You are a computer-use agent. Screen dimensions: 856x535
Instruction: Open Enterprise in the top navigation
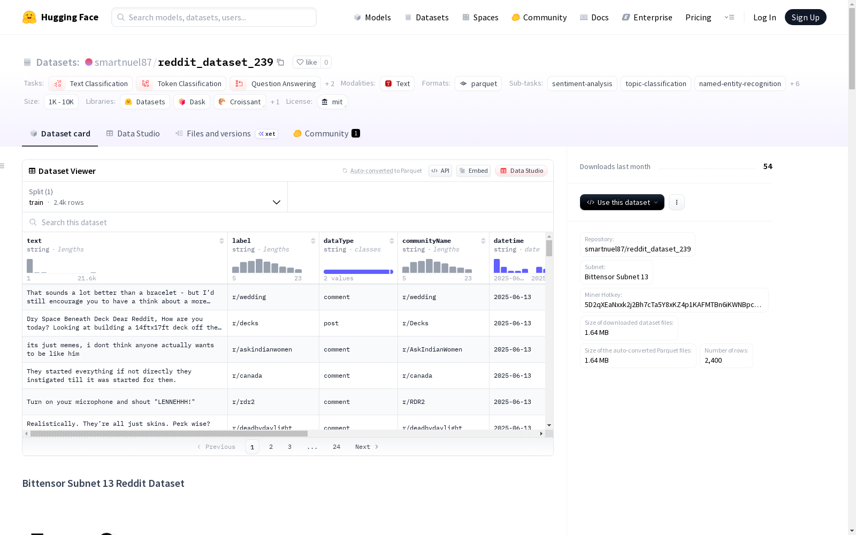click(x=647, y=17)
